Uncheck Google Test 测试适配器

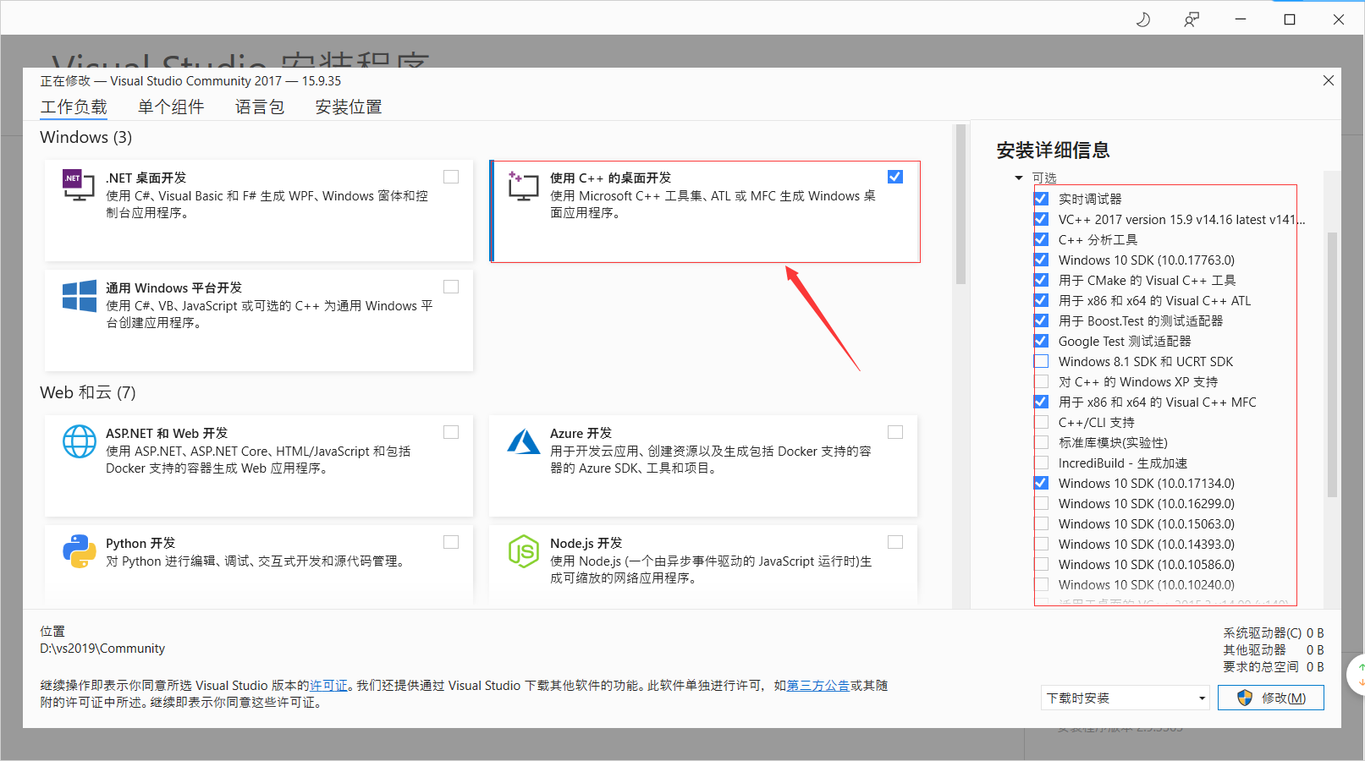[x=1042, y=341]
